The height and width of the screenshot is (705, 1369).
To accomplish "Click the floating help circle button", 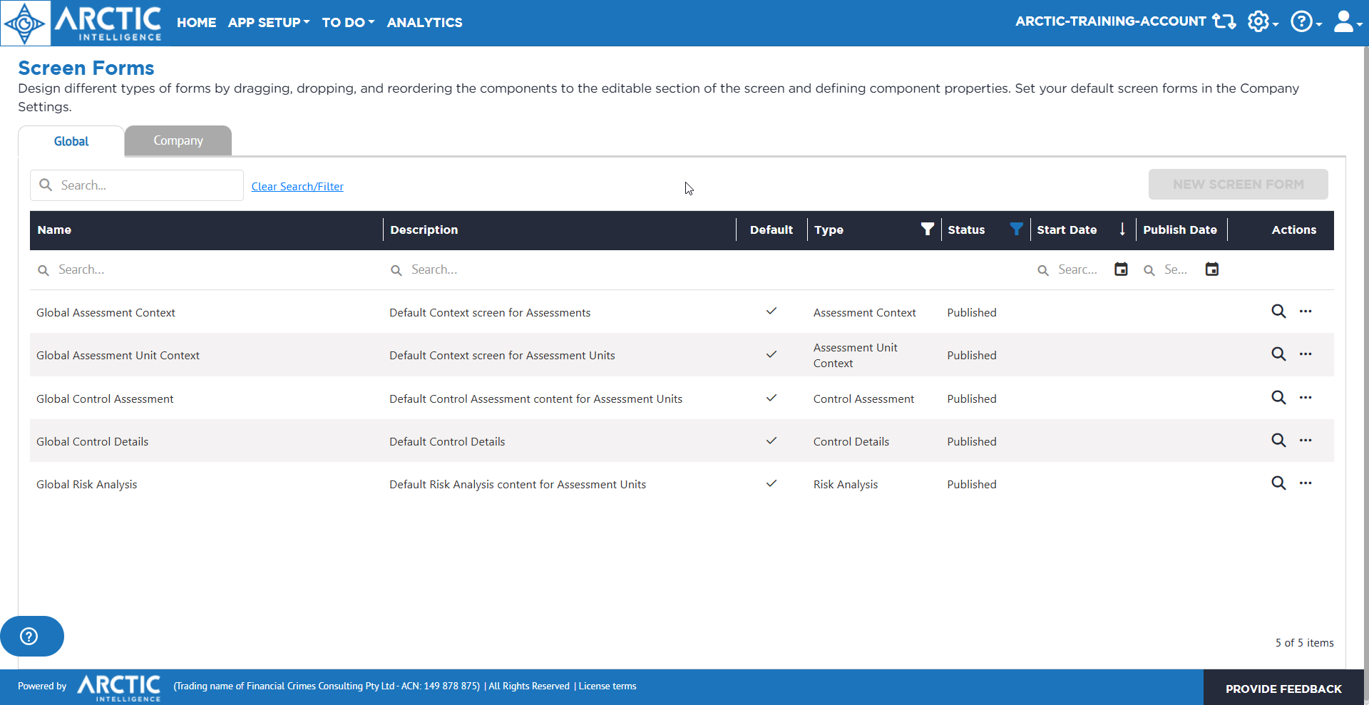I will tap(29, 636).
